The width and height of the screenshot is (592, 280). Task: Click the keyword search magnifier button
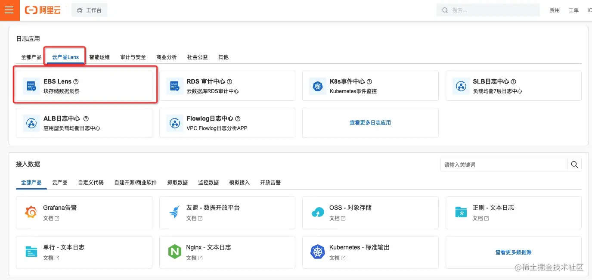coord(574,165)
